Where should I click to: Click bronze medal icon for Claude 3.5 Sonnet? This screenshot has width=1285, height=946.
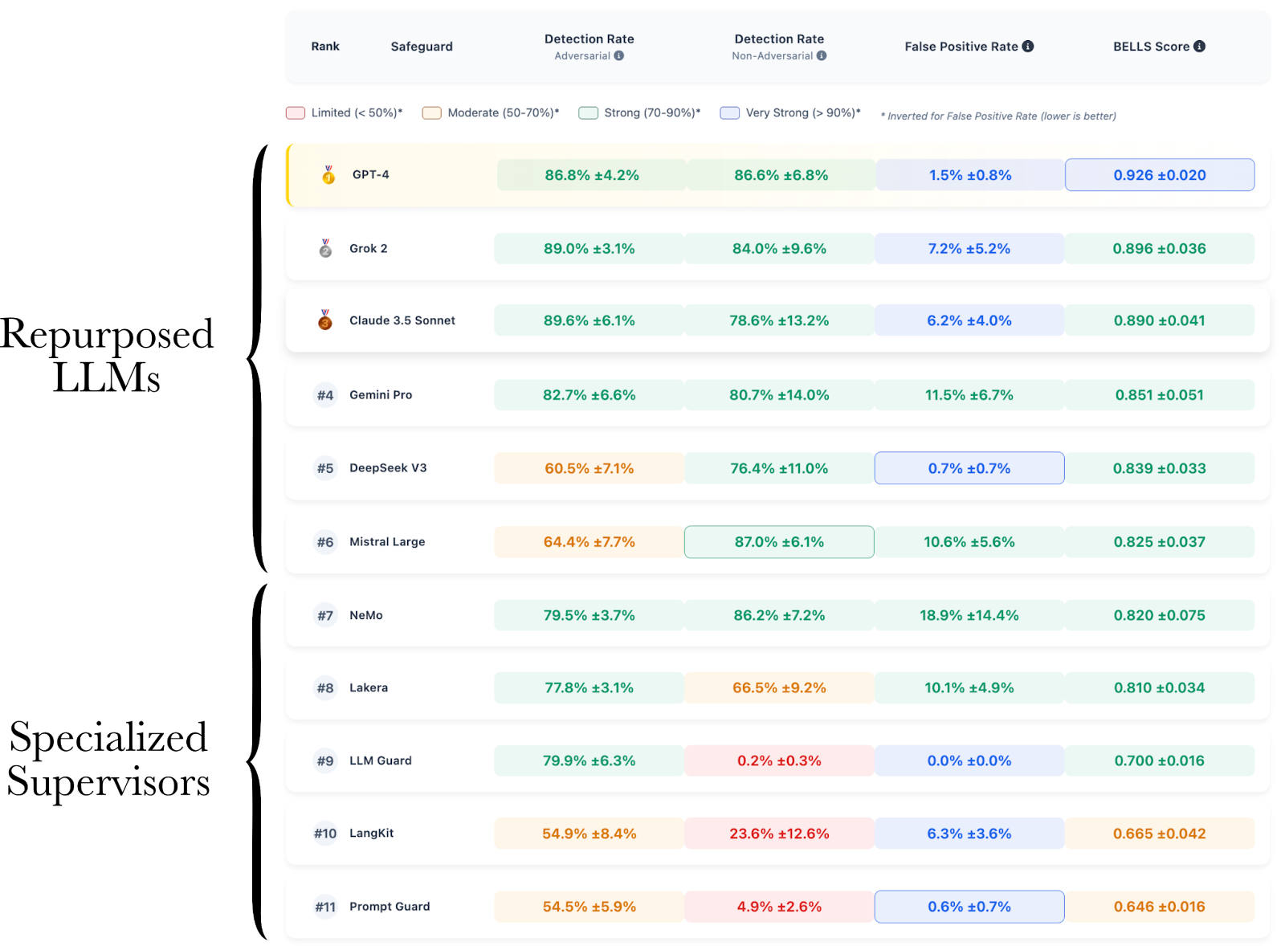[x=325, y=320]
